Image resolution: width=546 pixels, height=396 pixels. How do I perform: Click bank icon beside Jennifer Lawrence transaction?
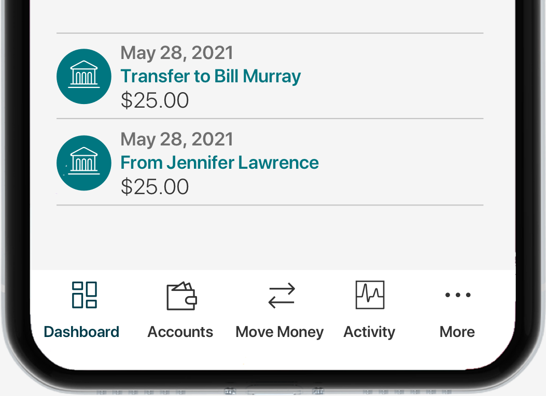click(x=84, y=163)
